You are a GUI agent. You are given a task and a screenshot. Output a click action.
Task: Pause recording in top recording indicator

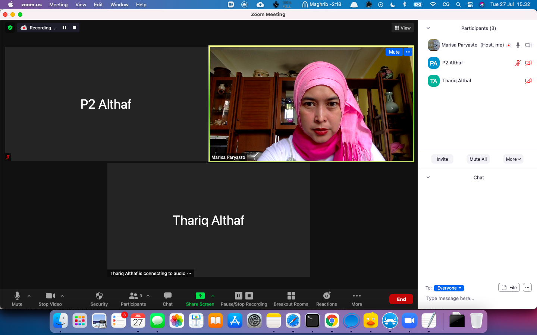click(64, 28)
